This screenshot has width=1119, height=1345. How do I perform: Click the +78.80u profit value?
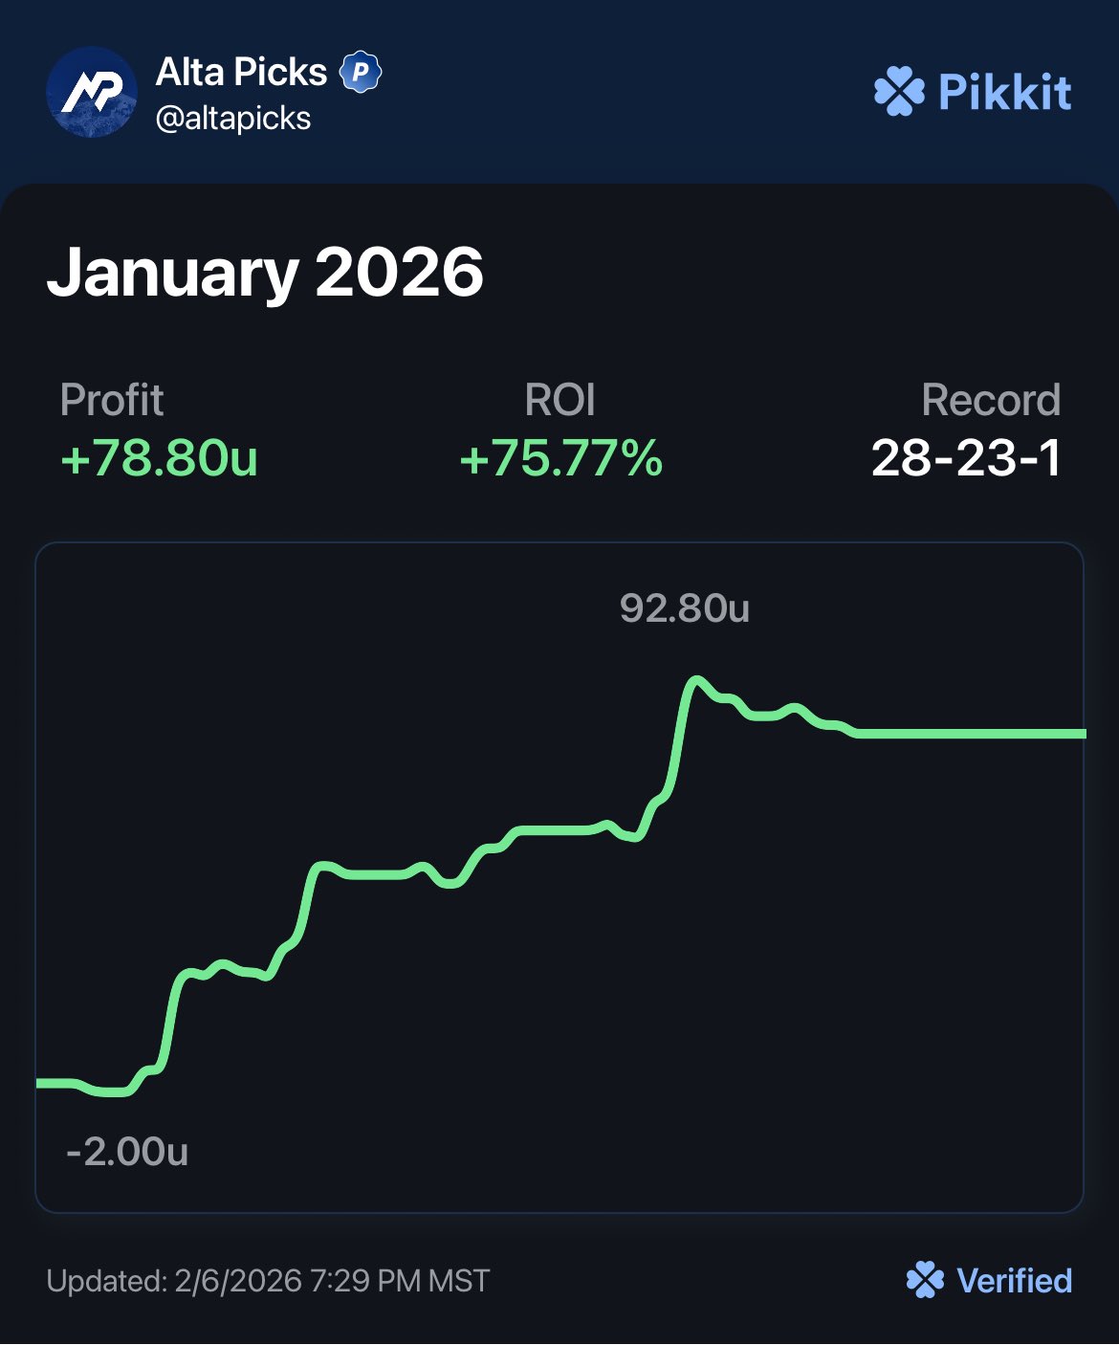click(x=159, y=457)
